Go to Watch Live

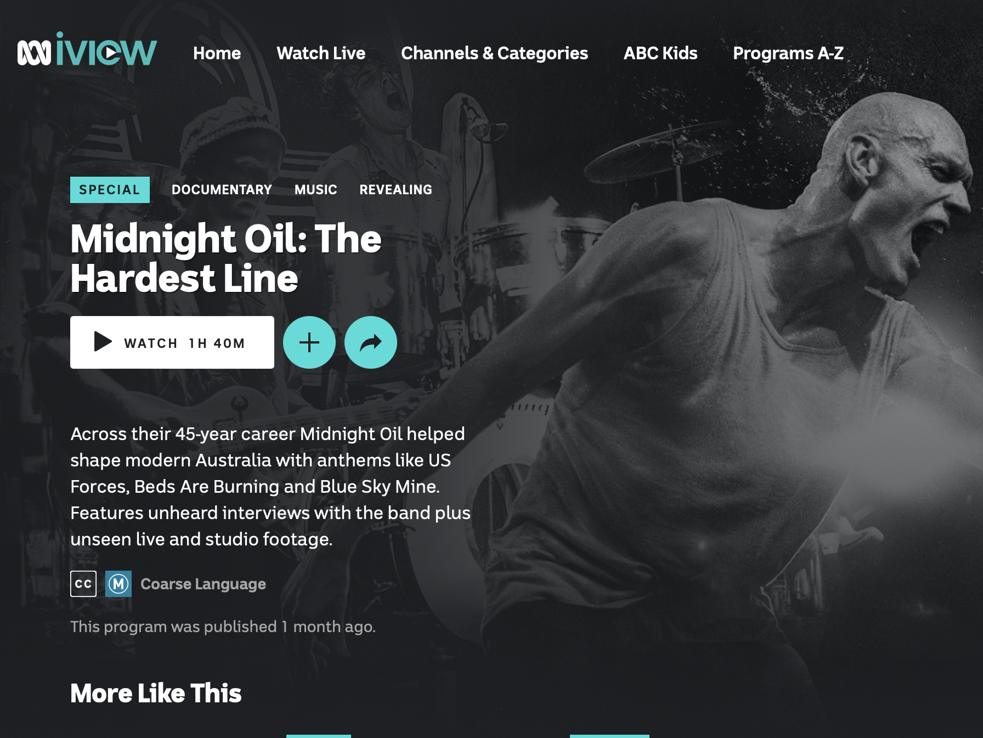(x=321, y=53)
